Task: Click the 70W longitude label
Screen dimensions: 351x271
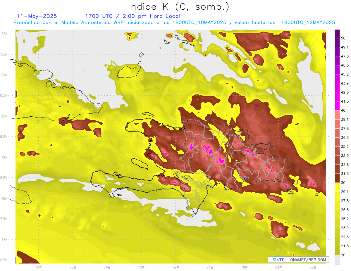Action: click(x=244, y=267)
